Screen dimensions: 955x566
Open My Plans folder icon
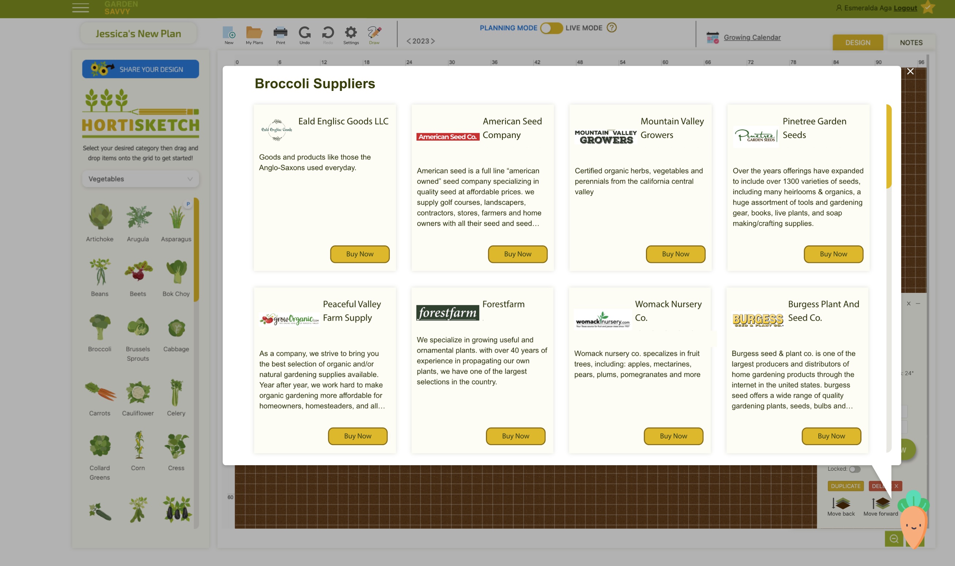pos(254,32)
